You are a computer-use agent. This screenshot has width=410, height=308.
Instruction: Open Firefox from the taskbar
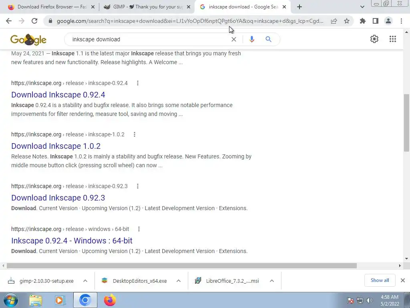click(110, 300)
